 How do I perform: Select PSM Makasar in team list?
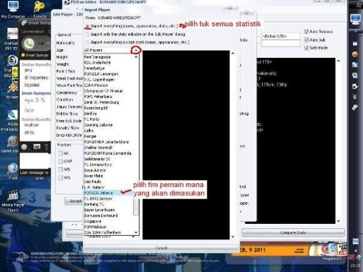point(109,227)
